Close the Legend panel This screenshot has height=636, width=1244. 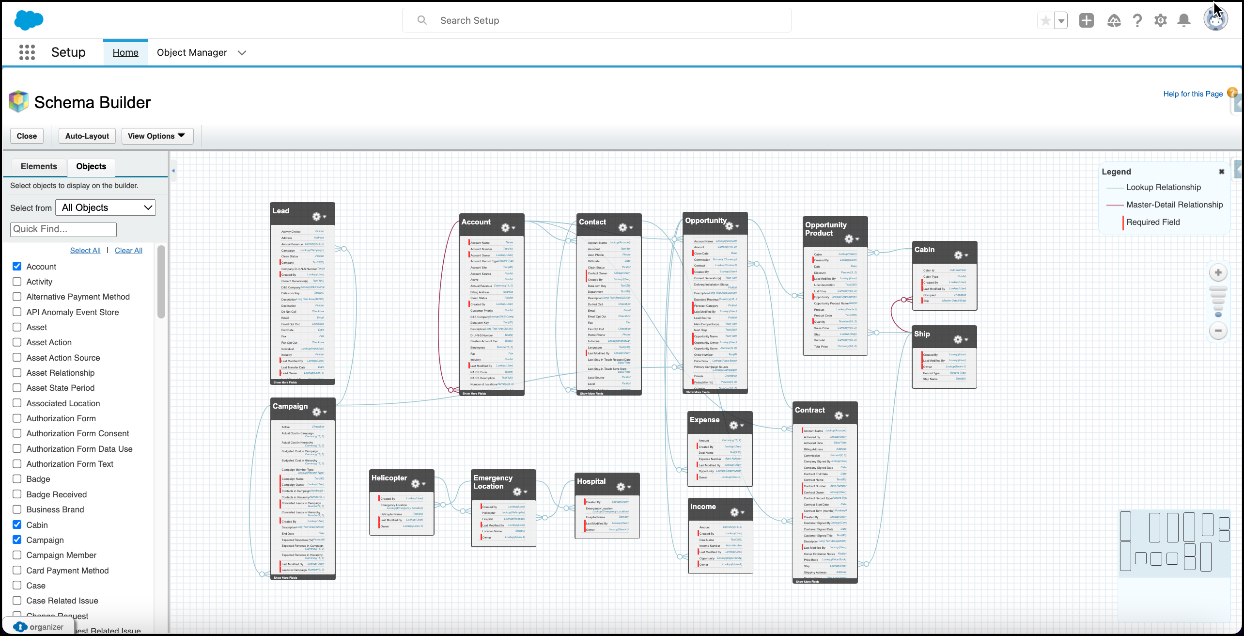coord(1222,172)
